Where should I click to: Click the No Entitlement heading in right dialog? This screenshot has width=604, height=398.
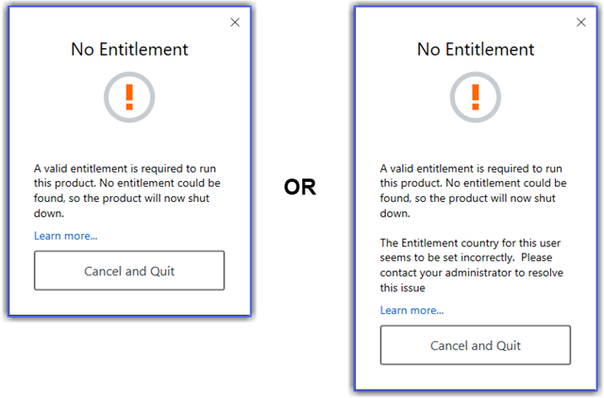476,50
